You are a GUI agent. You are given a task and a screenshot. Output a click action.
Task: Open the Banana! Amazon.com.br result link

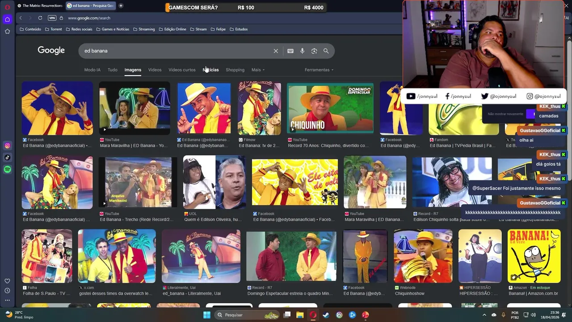[x=533, y=293]
